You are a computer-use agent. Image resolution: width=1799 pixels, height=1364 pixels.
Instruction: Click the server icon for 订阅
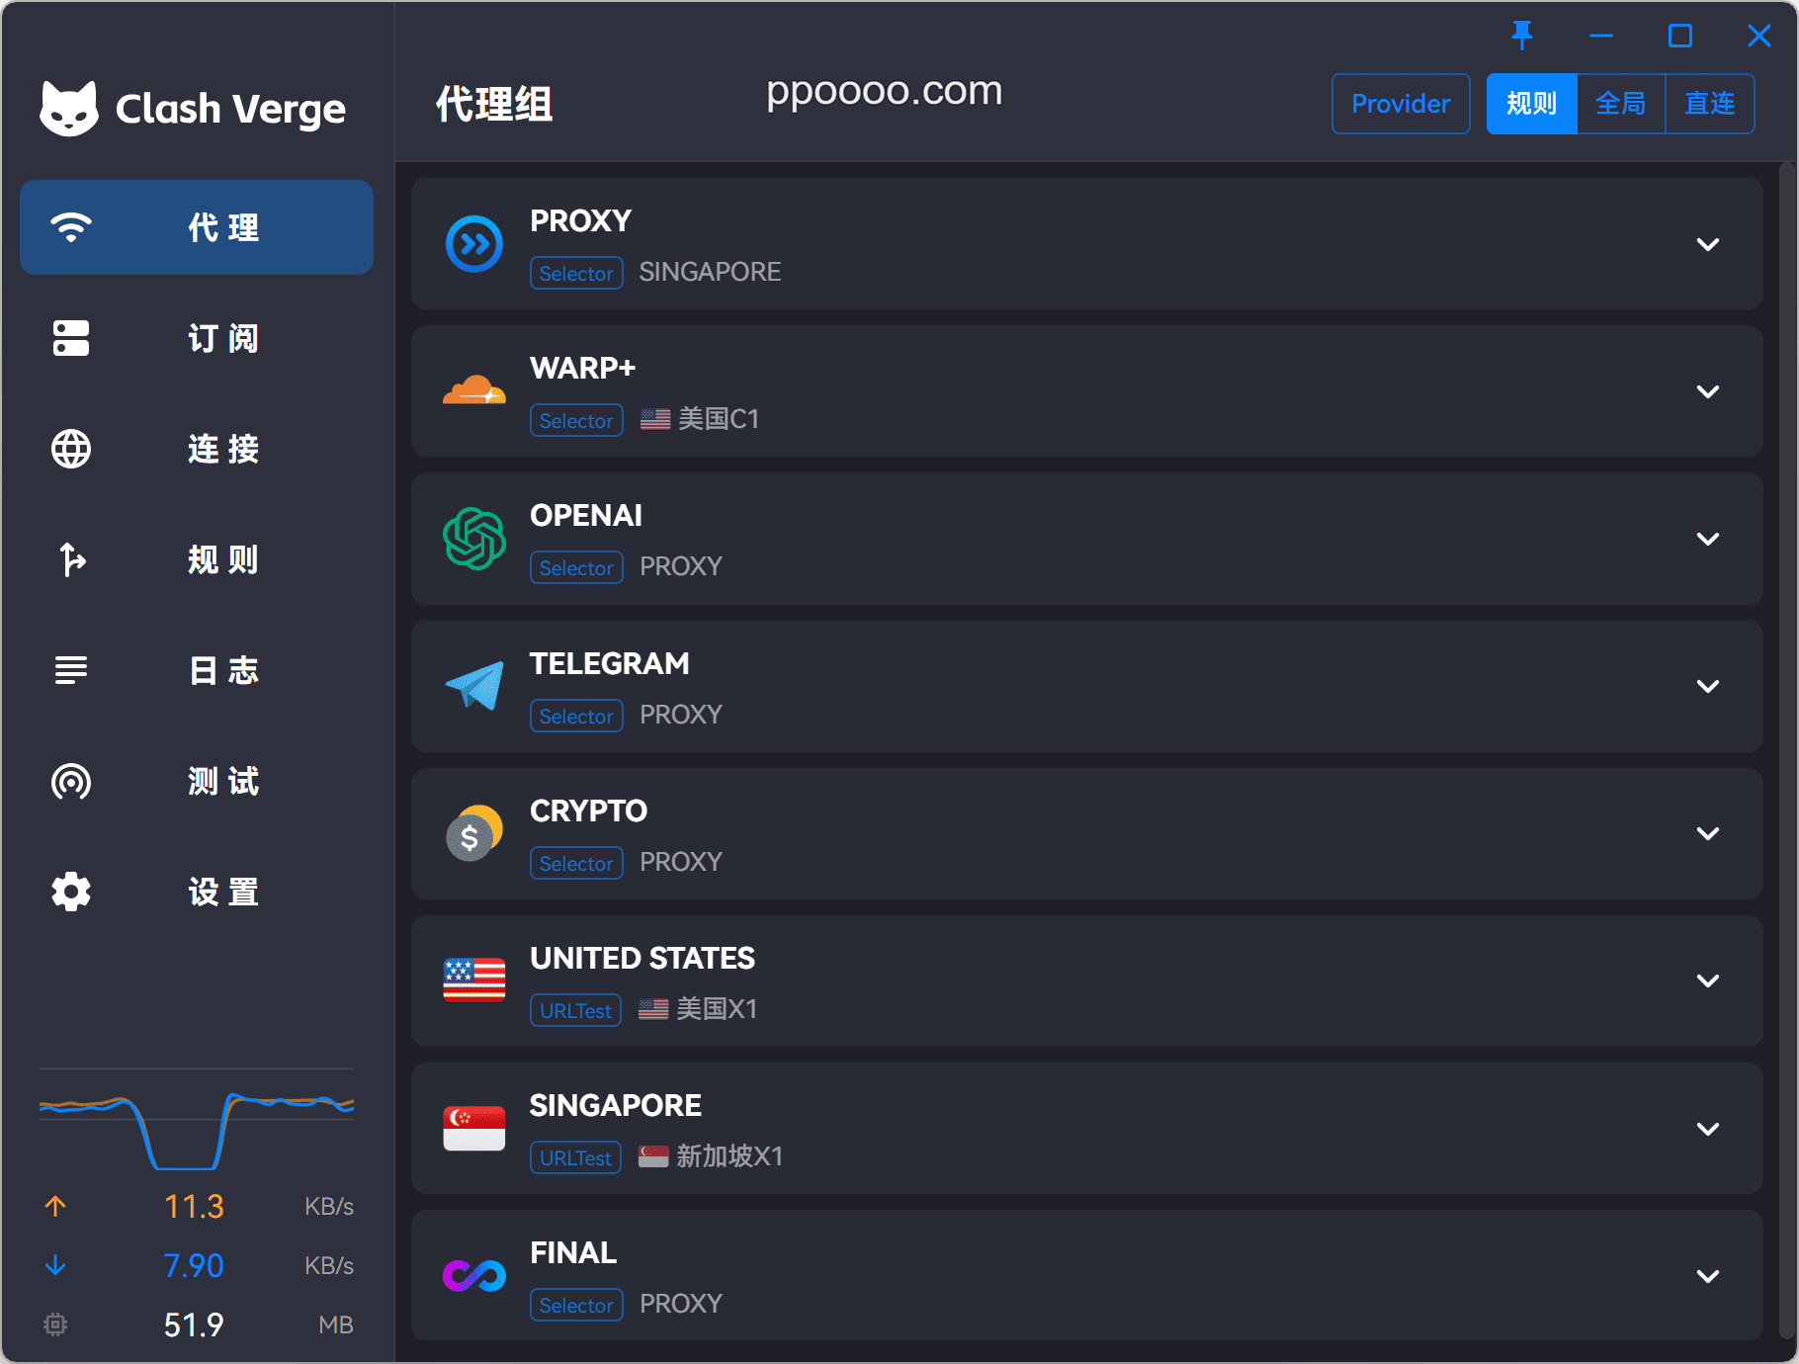[71, 338]
